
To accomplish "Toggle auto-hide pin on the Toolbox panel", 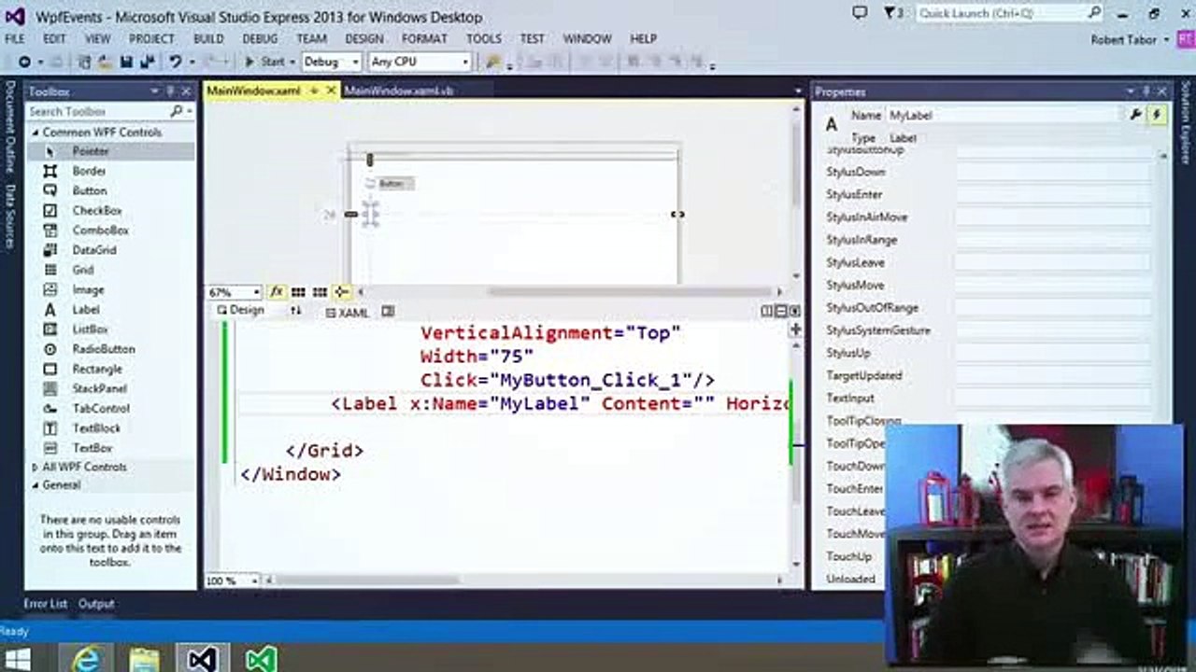I will click(171, 91).
